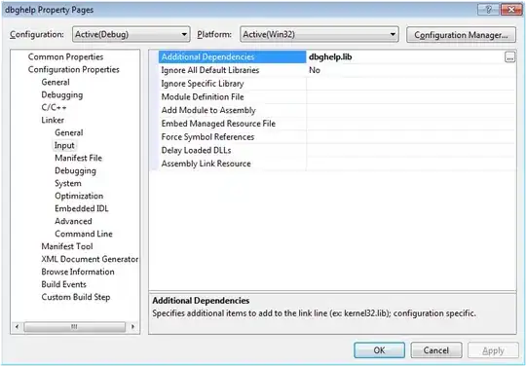
Task: Select the Linker tree node
Action: [53, 120]
